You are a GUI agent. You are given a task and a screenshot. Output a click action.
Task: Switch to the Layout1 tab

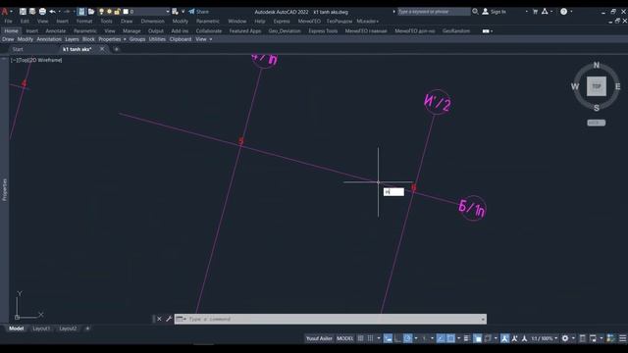pos(41,328)
